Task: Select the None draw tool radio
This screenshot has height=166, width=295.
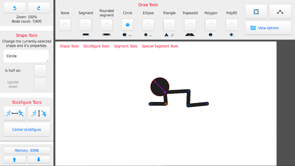Action: [65, 25]
